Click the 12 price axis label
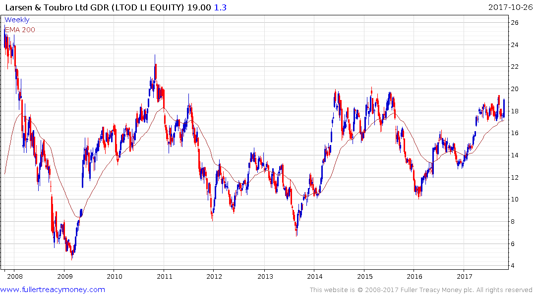The image size is (533, 297). coord(515,178)
